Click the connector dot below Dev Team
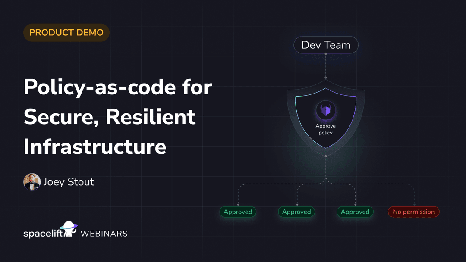This screenshot has height=262, width=466. tap(326, 54)
